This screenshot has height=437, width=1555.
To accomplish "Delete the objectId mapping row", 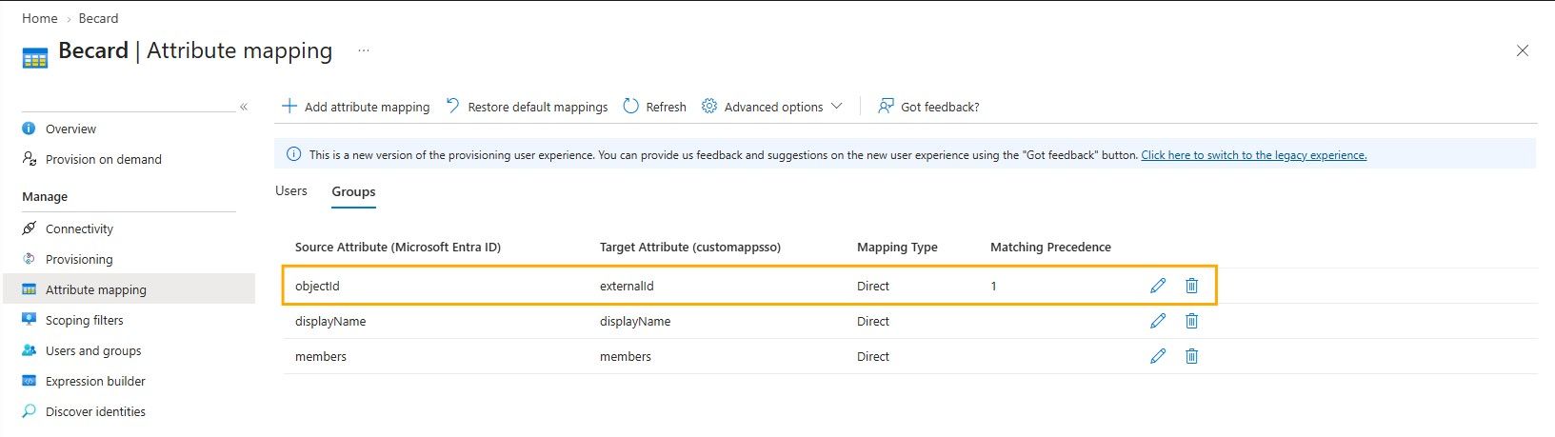I will click(x=1191, y=286).
